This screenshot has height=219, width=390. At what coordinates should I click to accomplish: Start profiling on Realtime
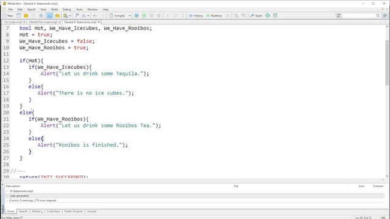(x=214, y=16)
